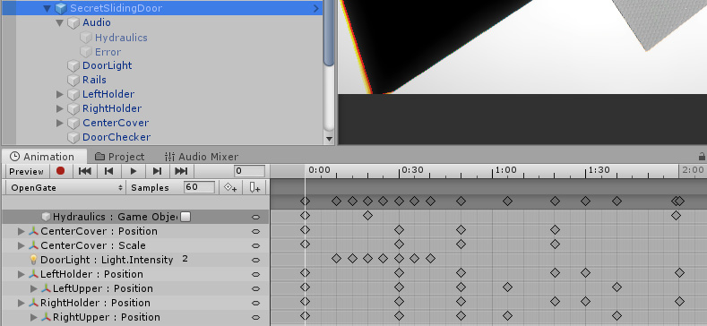Switch to the Audio Mixer tab
The width and height of the screenshot is (707, 326).
point(201,157)
